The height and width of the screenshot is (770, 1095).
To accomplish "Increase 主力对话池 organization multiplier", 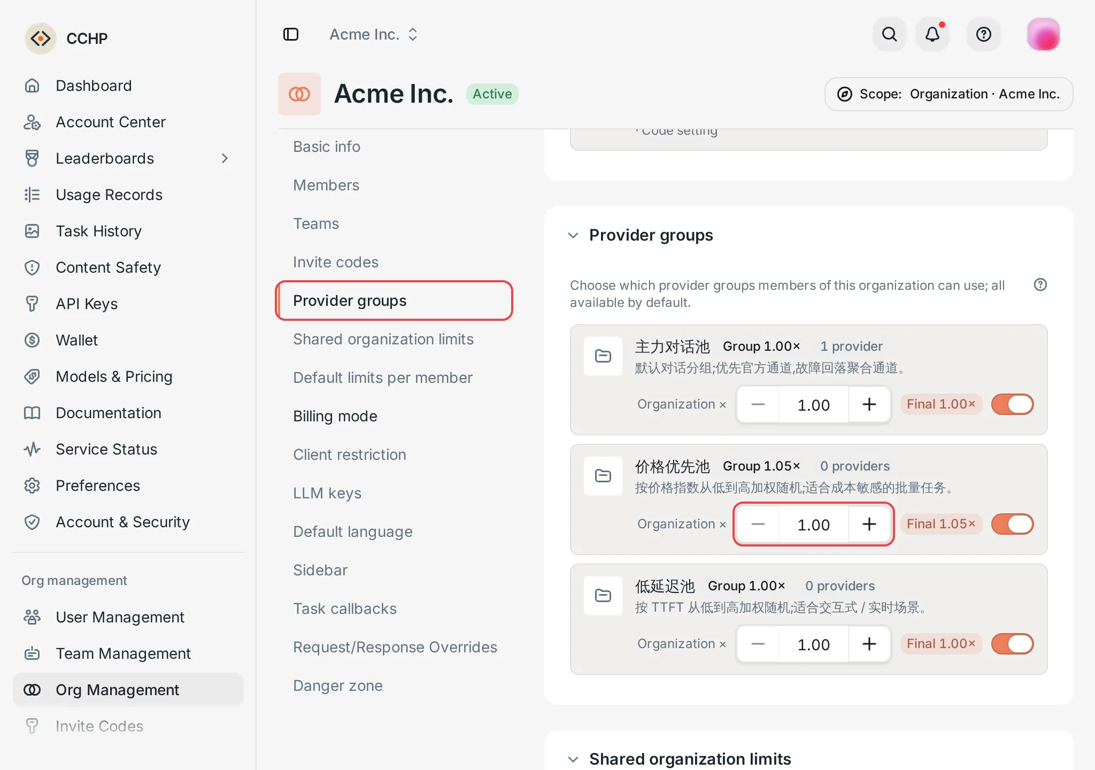I will click(x=869, y=404).
